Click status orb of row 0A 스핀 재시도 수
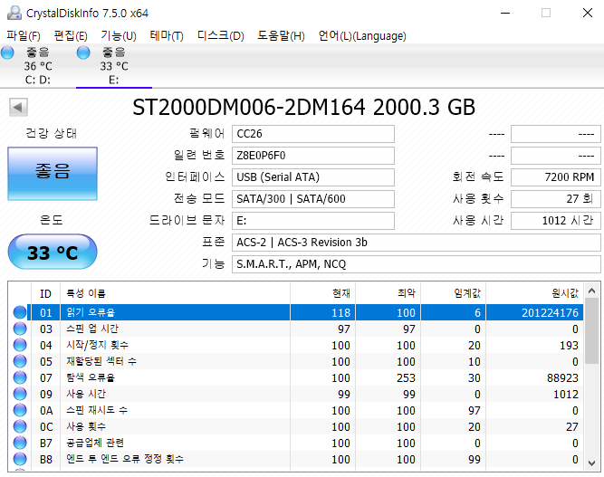 pyautogui.click(x=20, y=410)
